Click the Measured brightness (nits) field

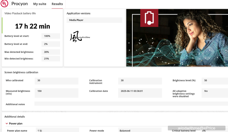pos(56,93)
